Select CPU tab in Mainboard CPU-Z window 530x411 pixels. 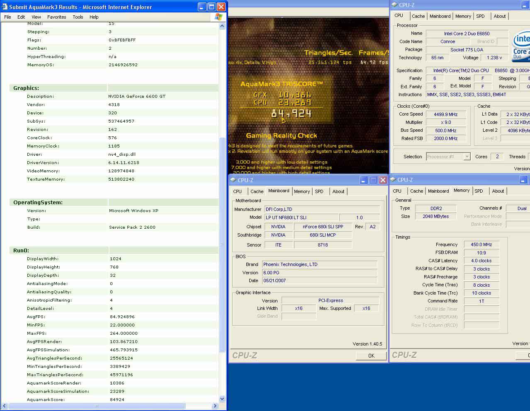(237, 191)
